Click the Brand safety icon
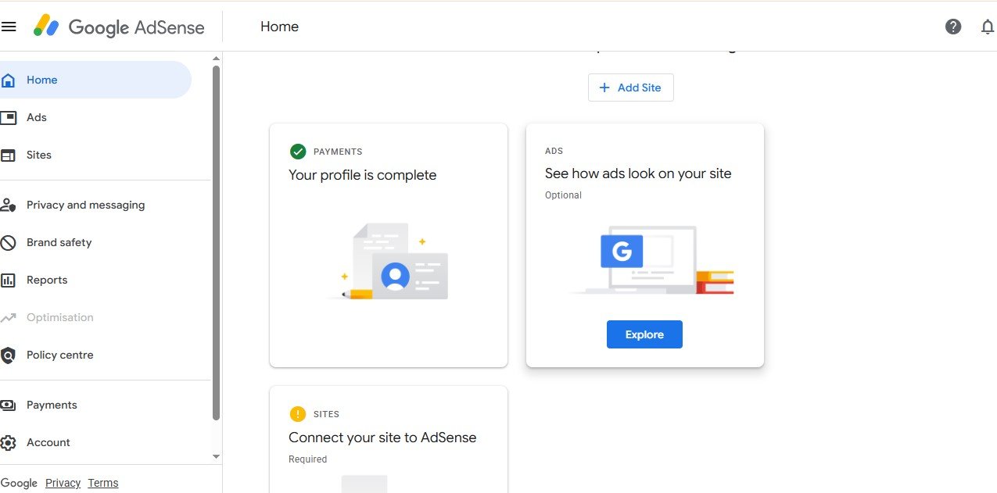 click(x=9, y=243)
